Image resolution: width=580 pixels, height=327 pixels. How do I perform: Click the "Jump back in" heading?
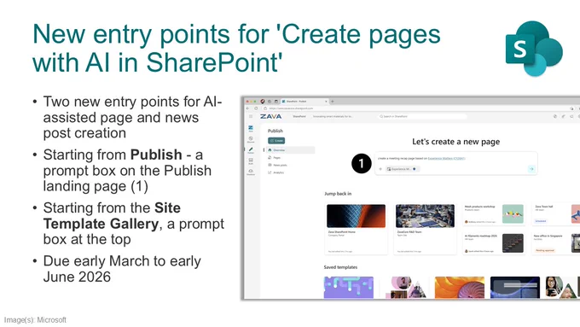338,194
